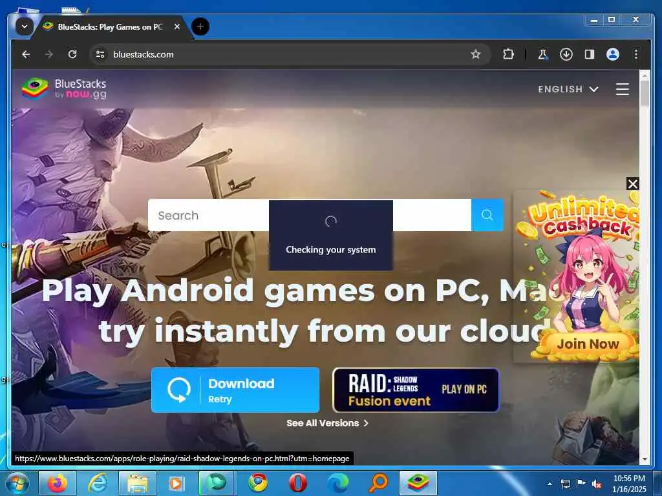
Task: Open the network tray icon
Action: (x=565, y=484)
